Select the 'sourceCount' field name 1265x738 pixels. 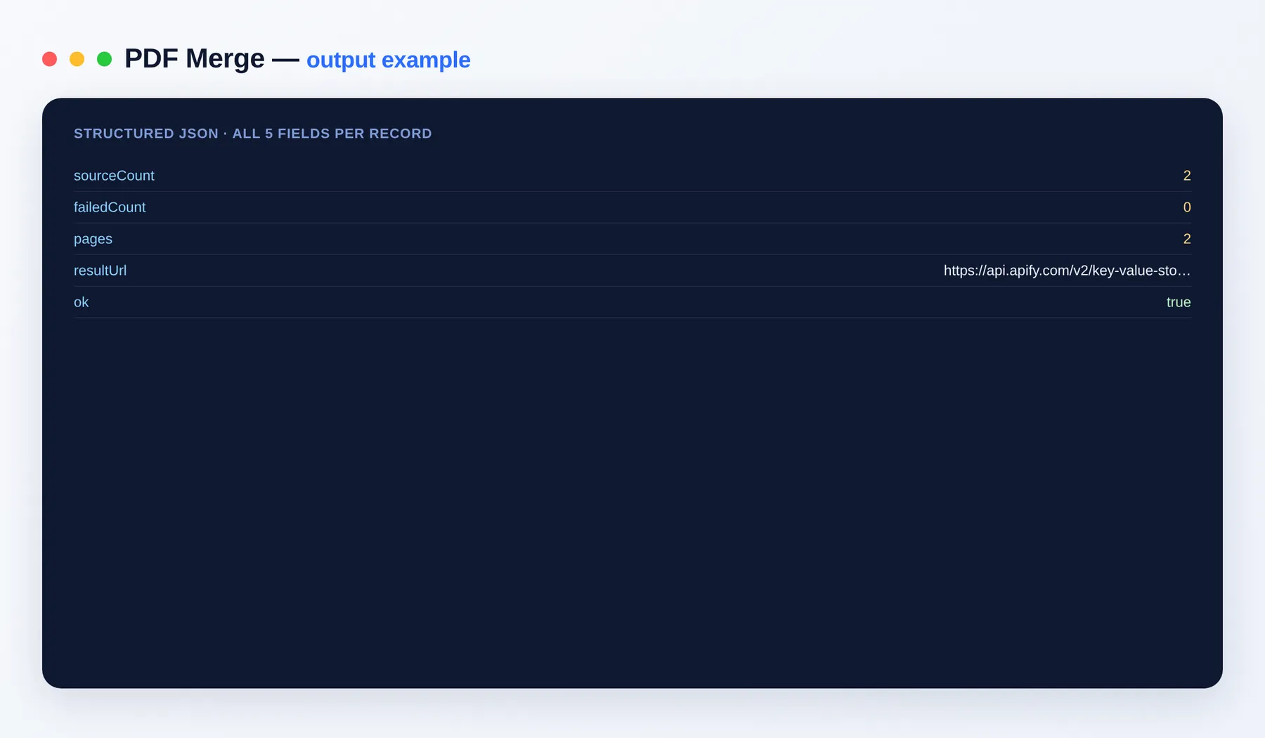pyautogui.click(x=114, y=176)
